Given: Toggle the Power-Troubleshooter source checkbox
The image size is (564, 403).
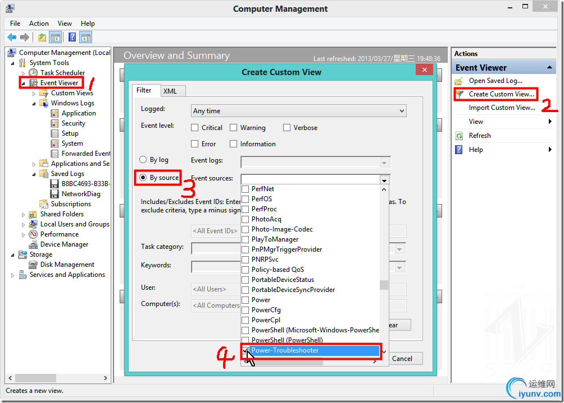Looking at the screenshot, I should (245, 351).
